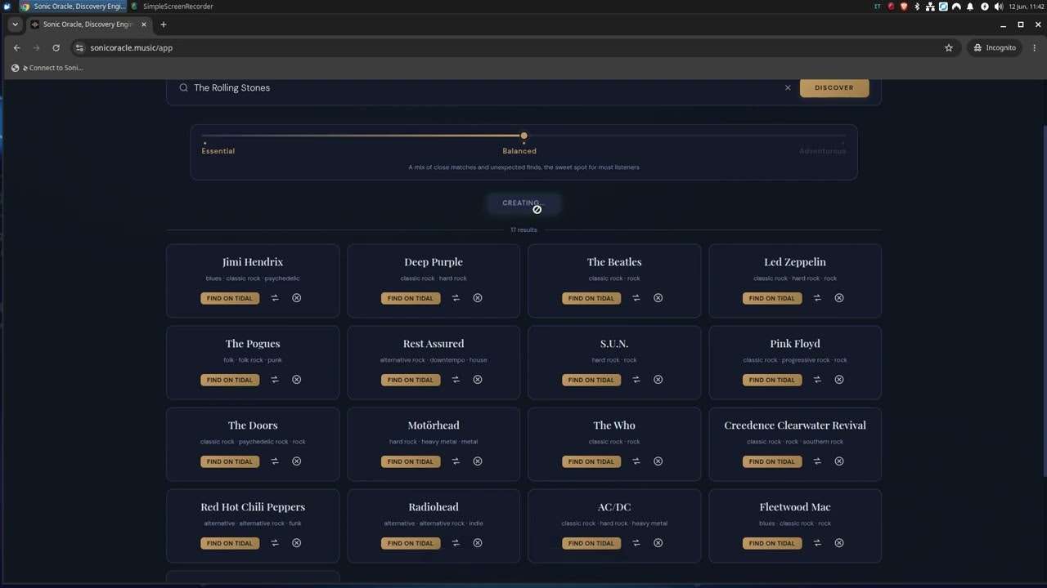
Task: Select the Sonic Oracle window in the taskbar
Action: click(x=73, y=7)
